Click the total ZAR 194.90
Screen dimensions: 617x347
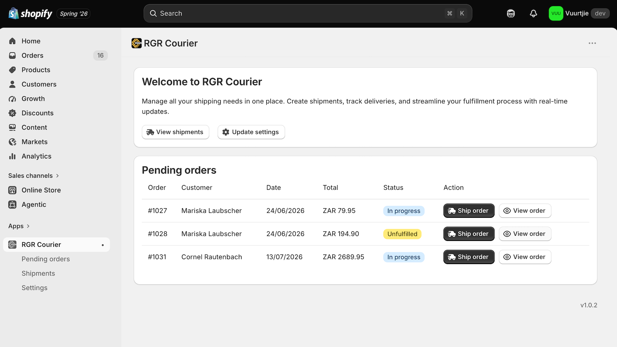(x=341, y=234)
